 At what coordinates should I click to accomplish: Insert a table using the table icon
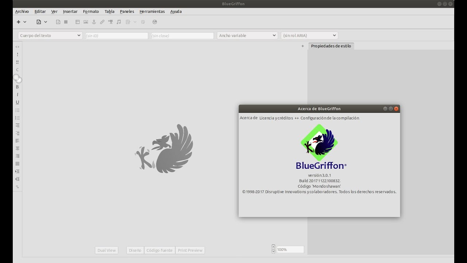pos(77,22)
